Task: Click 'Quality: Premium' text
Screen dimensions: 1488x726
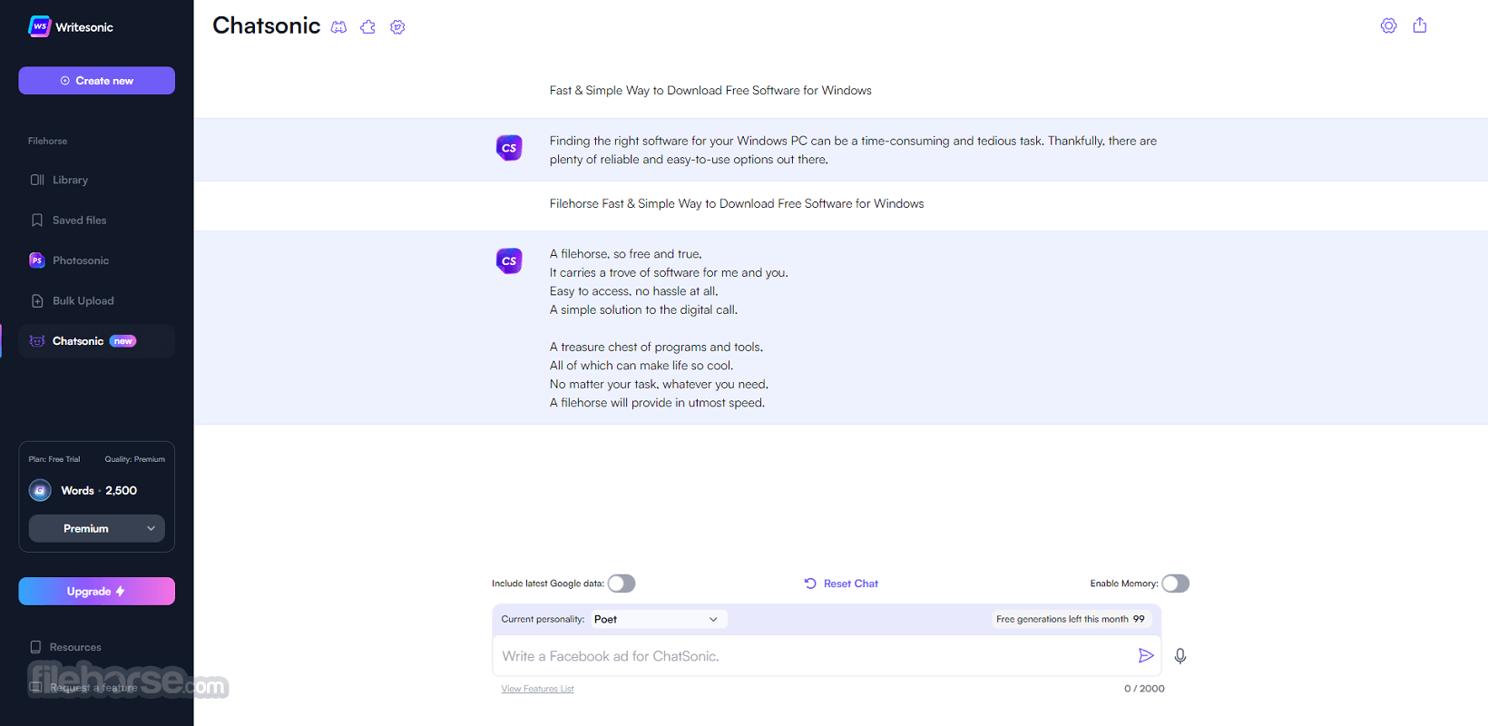Action: 134,459
